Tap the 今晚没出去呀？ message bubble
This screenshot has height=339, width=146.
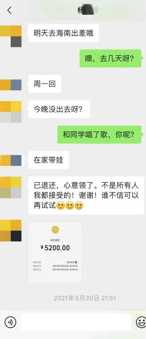[59, 109]
